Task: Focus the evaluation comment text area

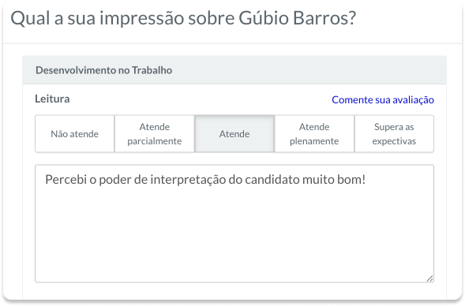Action: point(234,224)
